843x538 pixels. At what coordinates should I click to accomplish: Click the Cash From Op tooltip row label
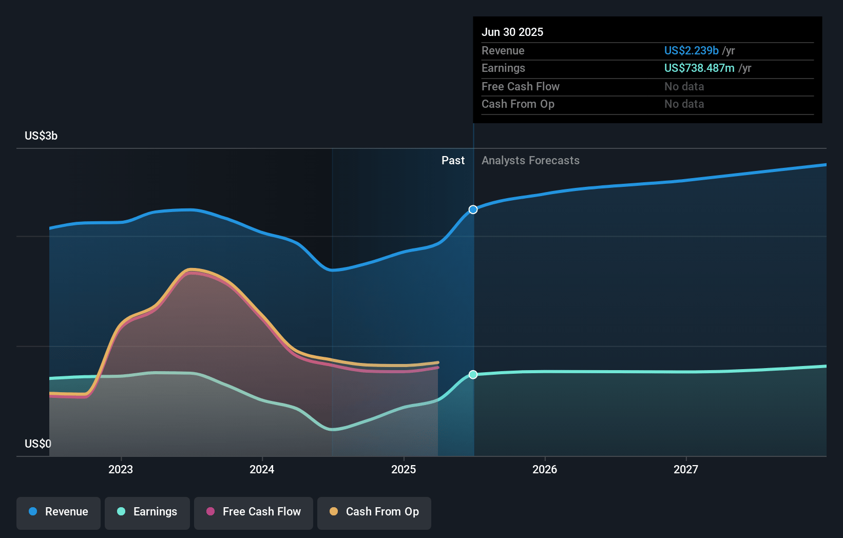coord(518,104)
